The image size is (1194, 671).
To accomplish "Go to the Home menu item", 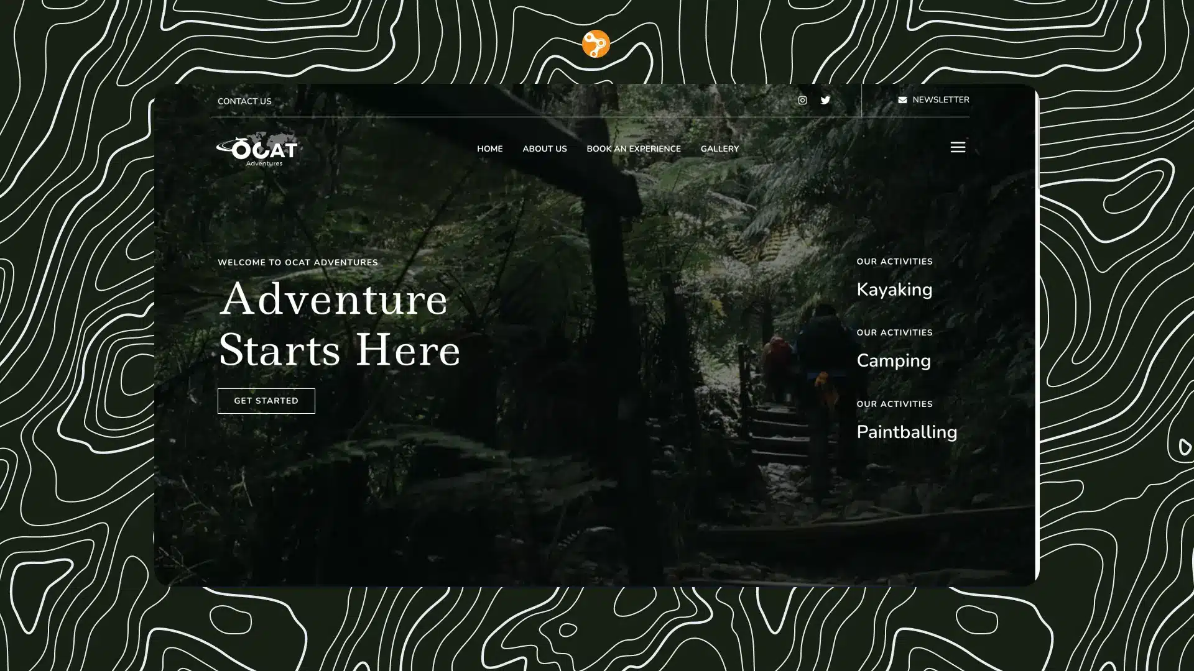I will click(x=489, y=149).
